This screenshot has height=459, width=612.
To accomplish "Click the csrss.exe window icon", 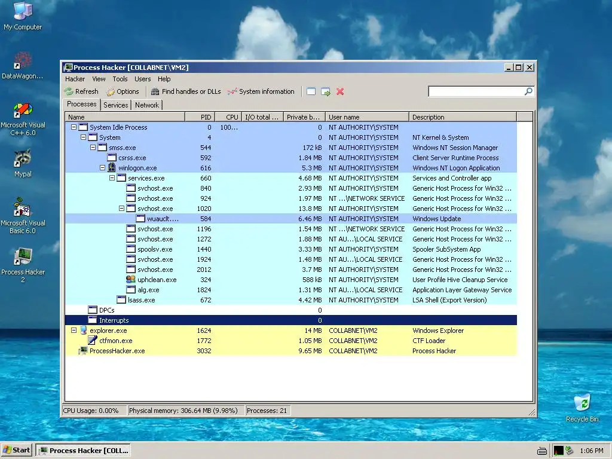I will (112, 158).
